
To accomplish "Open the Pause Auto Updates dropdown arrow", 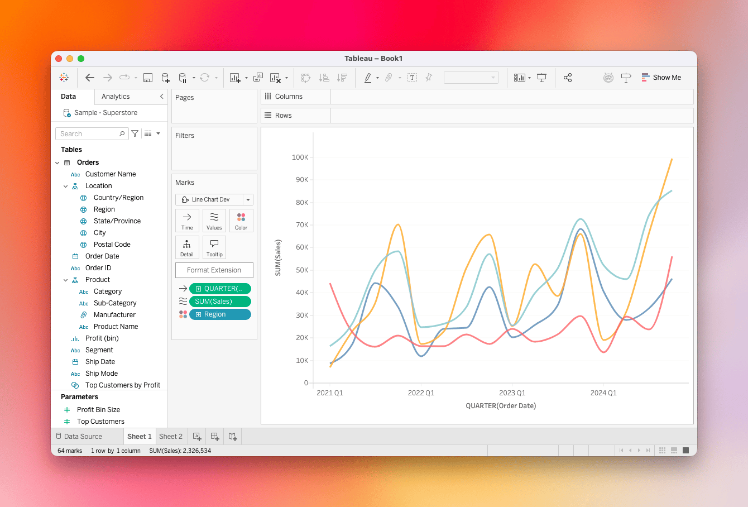I will coord(194,78).
